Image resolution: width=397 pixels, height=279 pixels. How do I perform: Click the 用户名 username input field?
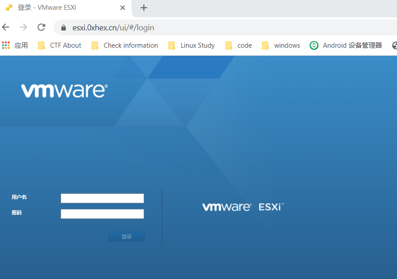pyautogui.click(x=102, y=198)
